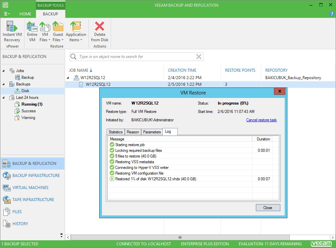The image size is (336, 248).
Task: Expand navigation pane overflow chevron
Action: pos(61,235)
